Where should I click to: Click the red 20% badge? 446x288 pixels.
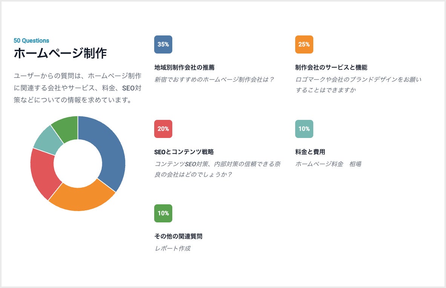(163, 129)
